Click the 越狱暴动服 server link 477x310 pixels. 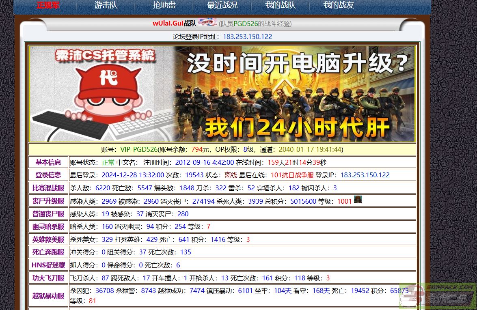(48, 296)
